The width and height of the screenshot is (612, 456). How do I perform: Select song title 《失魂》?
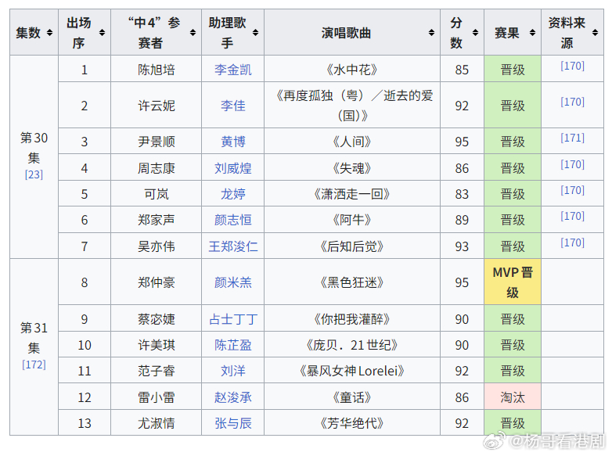pyautogui.click(x=352, y=168)
